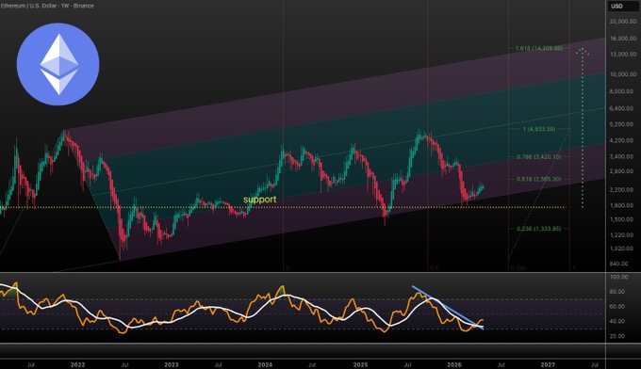Viewport: 641px width, 369px height.
Task: Click the 1,220.00 price axis label
Action: (622, 235)
